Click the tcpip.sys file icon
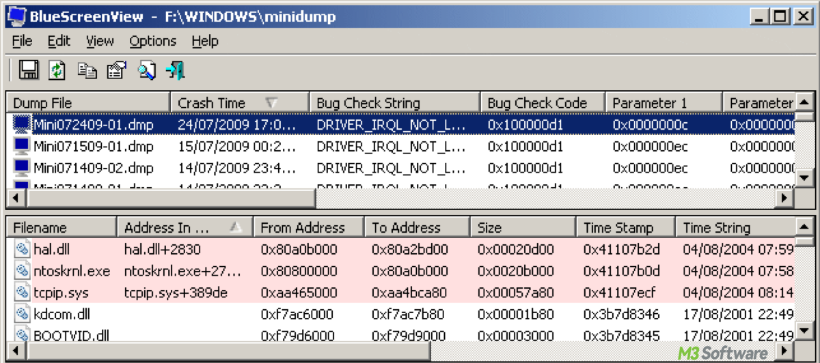 click(x=22, y=293)
